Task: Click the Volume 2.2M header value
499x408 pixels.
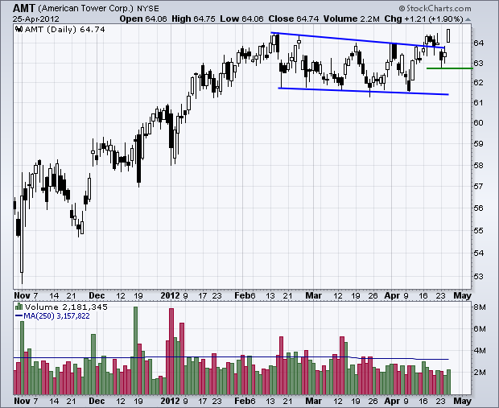Action: (x=352, y=19)
